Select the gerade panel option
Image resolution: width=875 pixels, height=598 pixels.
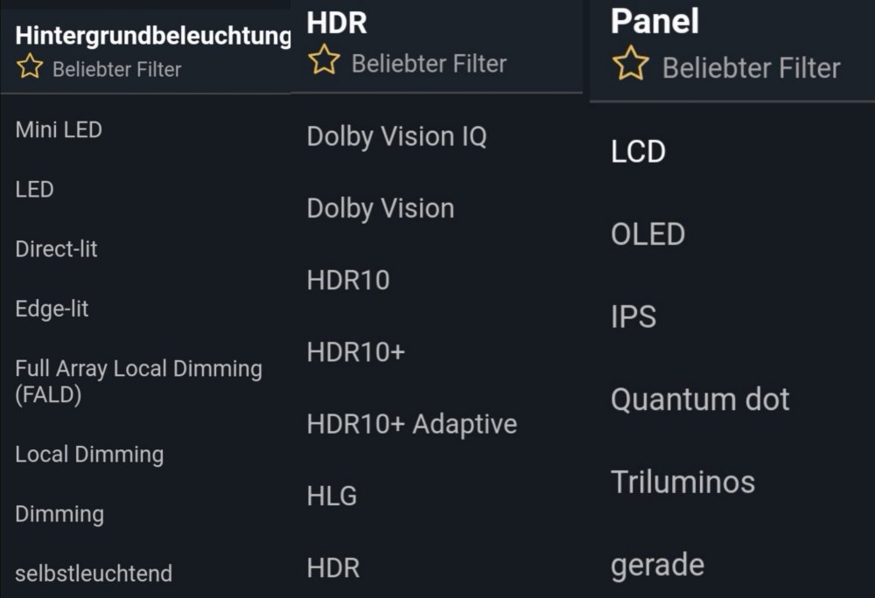click(x=657, y=565)
